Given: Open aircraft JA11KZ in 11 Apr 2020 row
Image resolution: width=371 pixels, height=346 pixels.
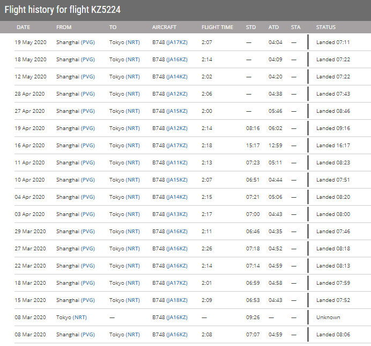Looking at the screenshot, I should tap(177, 163).
